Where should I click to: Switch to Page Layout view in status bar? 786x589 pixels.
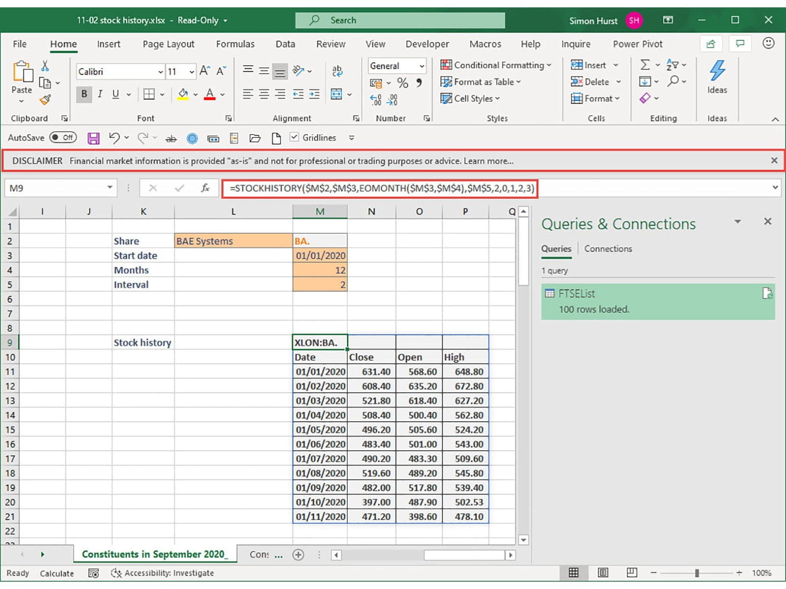click(x=603, y=573)
